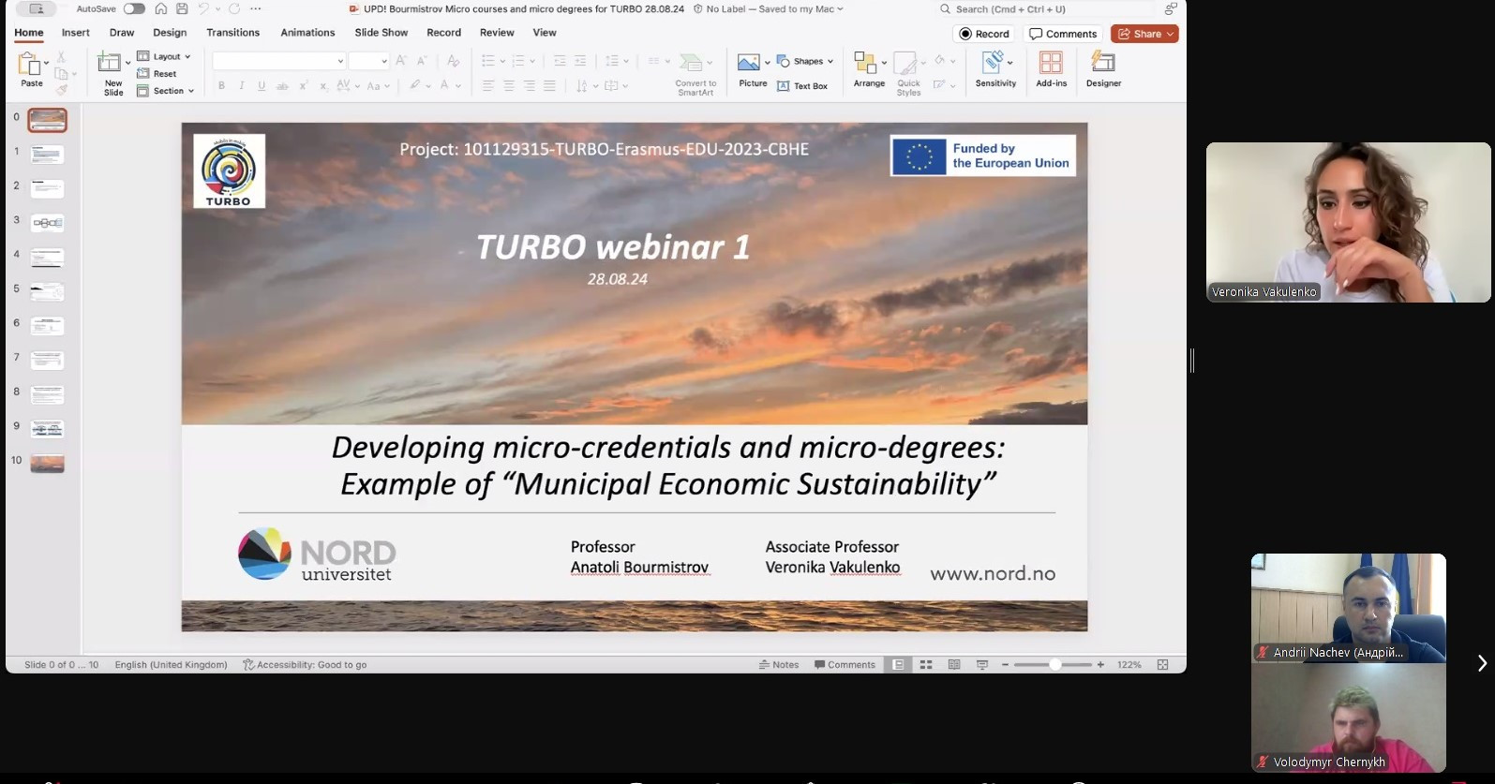Adjust the zoom slider in status bar
1495x784 pixels.
click(1054, 665)
